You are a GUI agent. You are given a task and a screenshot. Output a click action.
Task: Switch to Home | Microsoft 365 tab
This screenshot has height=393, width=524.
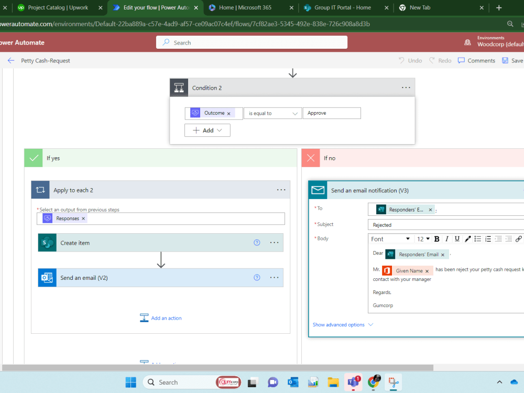point(245,8)
